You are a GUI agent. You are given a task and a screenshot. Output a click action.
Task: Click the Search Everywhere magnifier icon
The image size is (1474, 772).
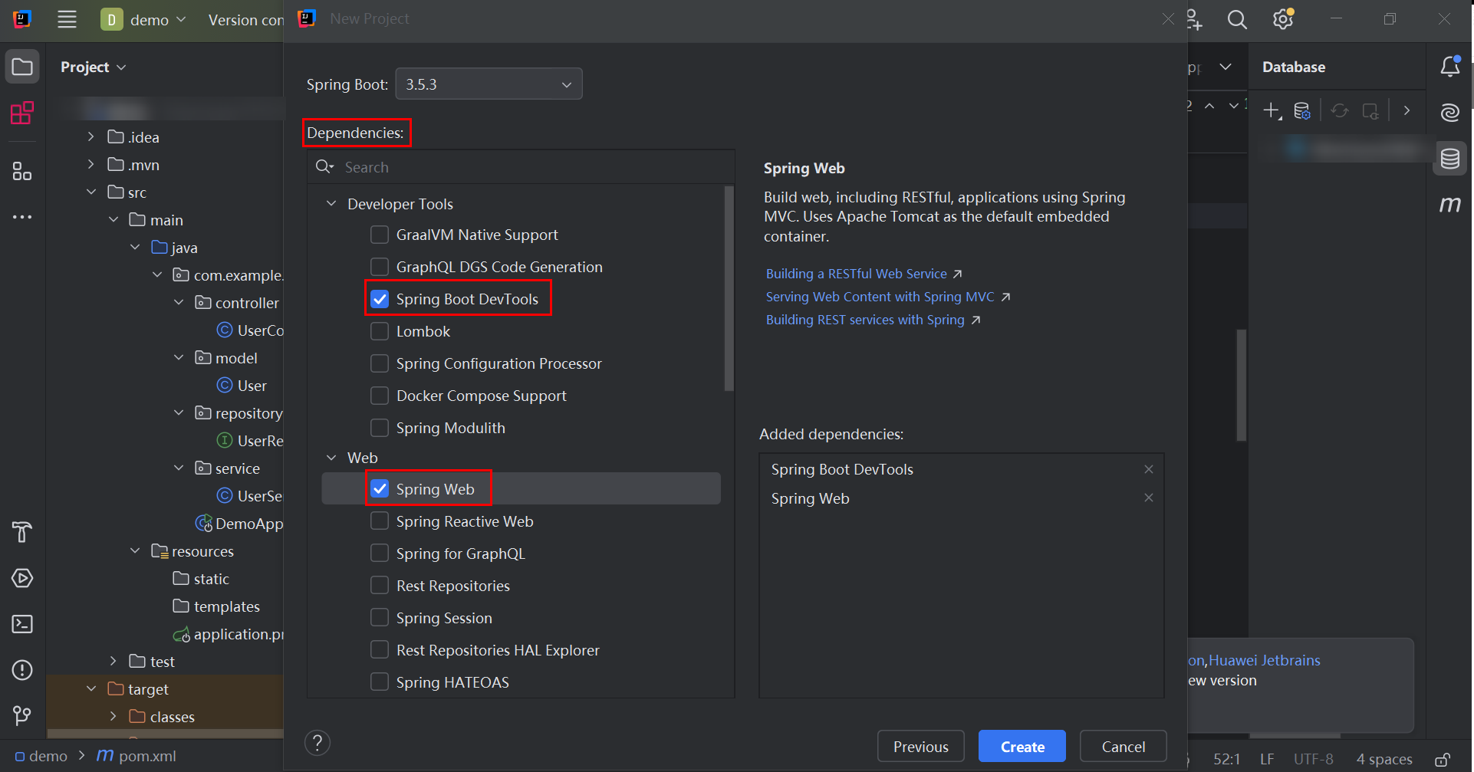pos(1236,20)
